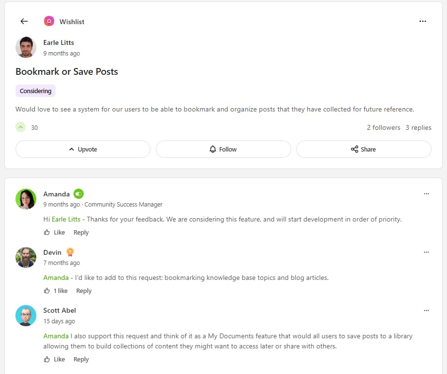
Task: Click the Share button
Action: (x=363, y=149)
